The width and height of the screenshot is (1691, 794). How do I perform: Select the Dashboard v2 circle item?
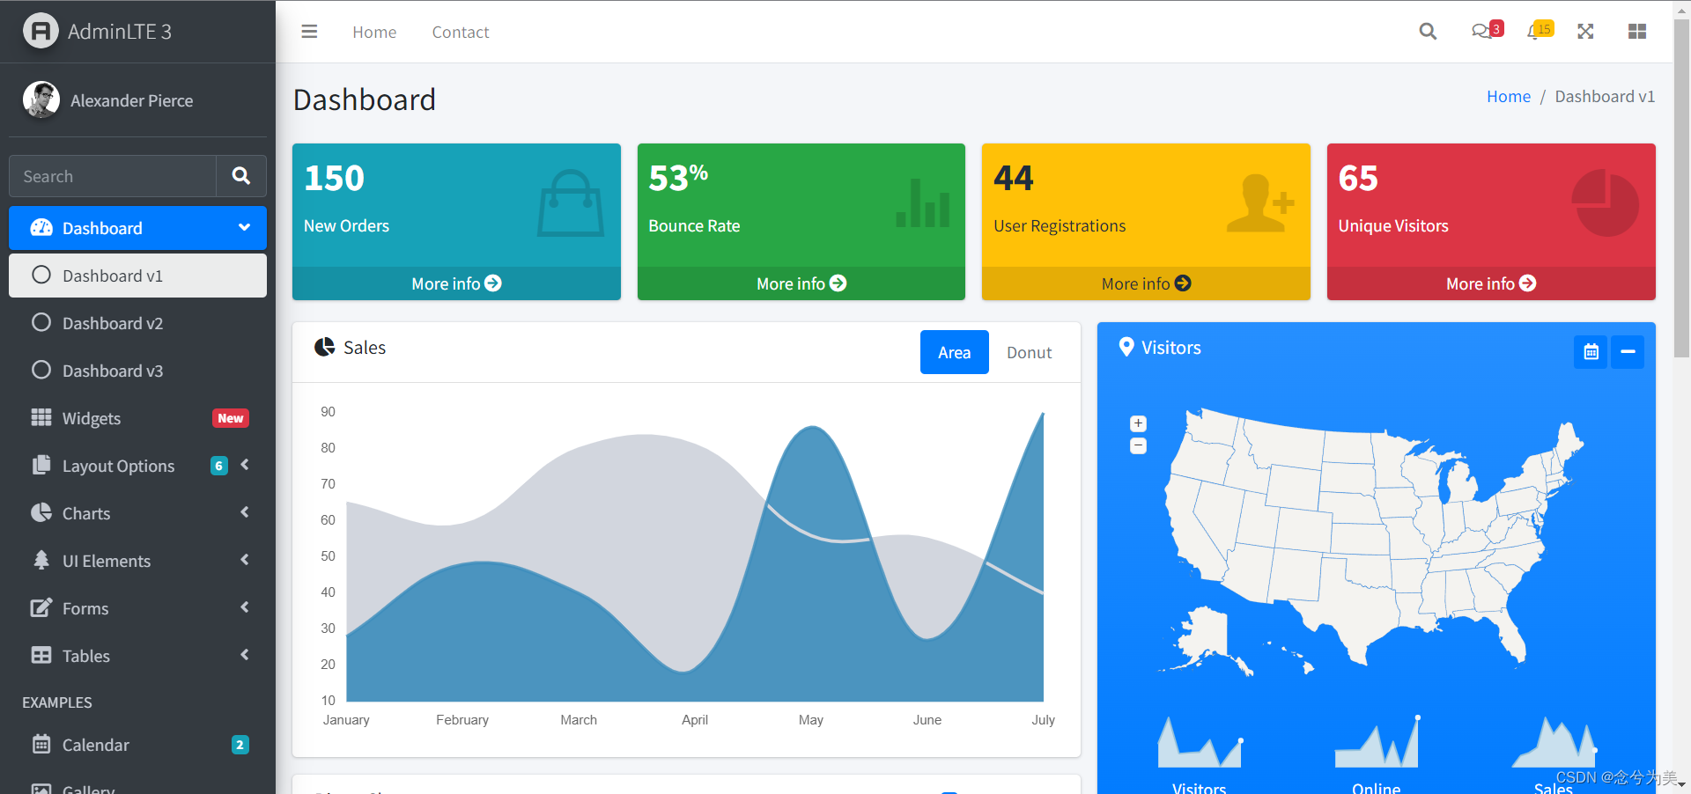(x=137, y=323)
